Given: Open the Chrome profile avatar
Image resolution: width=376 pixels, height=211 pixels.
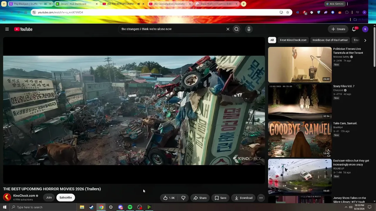Looking at the screenshot, I should click(x=365, y=12).
